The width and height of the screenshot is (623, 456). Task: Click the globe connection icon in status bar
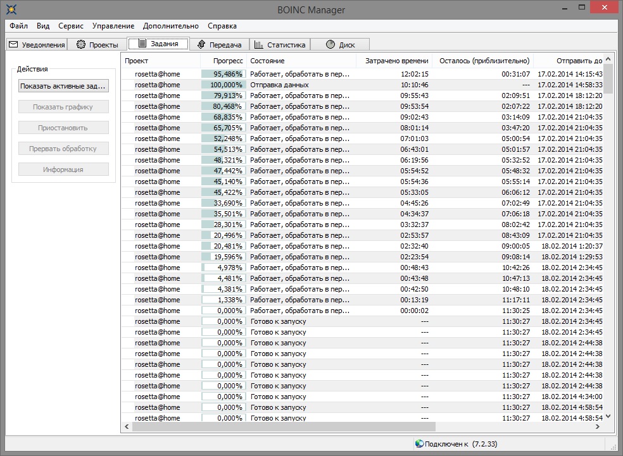coord(419,444)
